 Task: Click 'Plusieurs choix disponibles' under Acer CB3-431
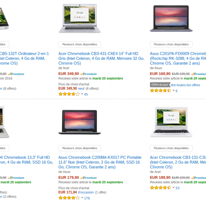pyautogui.click(x=80, y=44)
